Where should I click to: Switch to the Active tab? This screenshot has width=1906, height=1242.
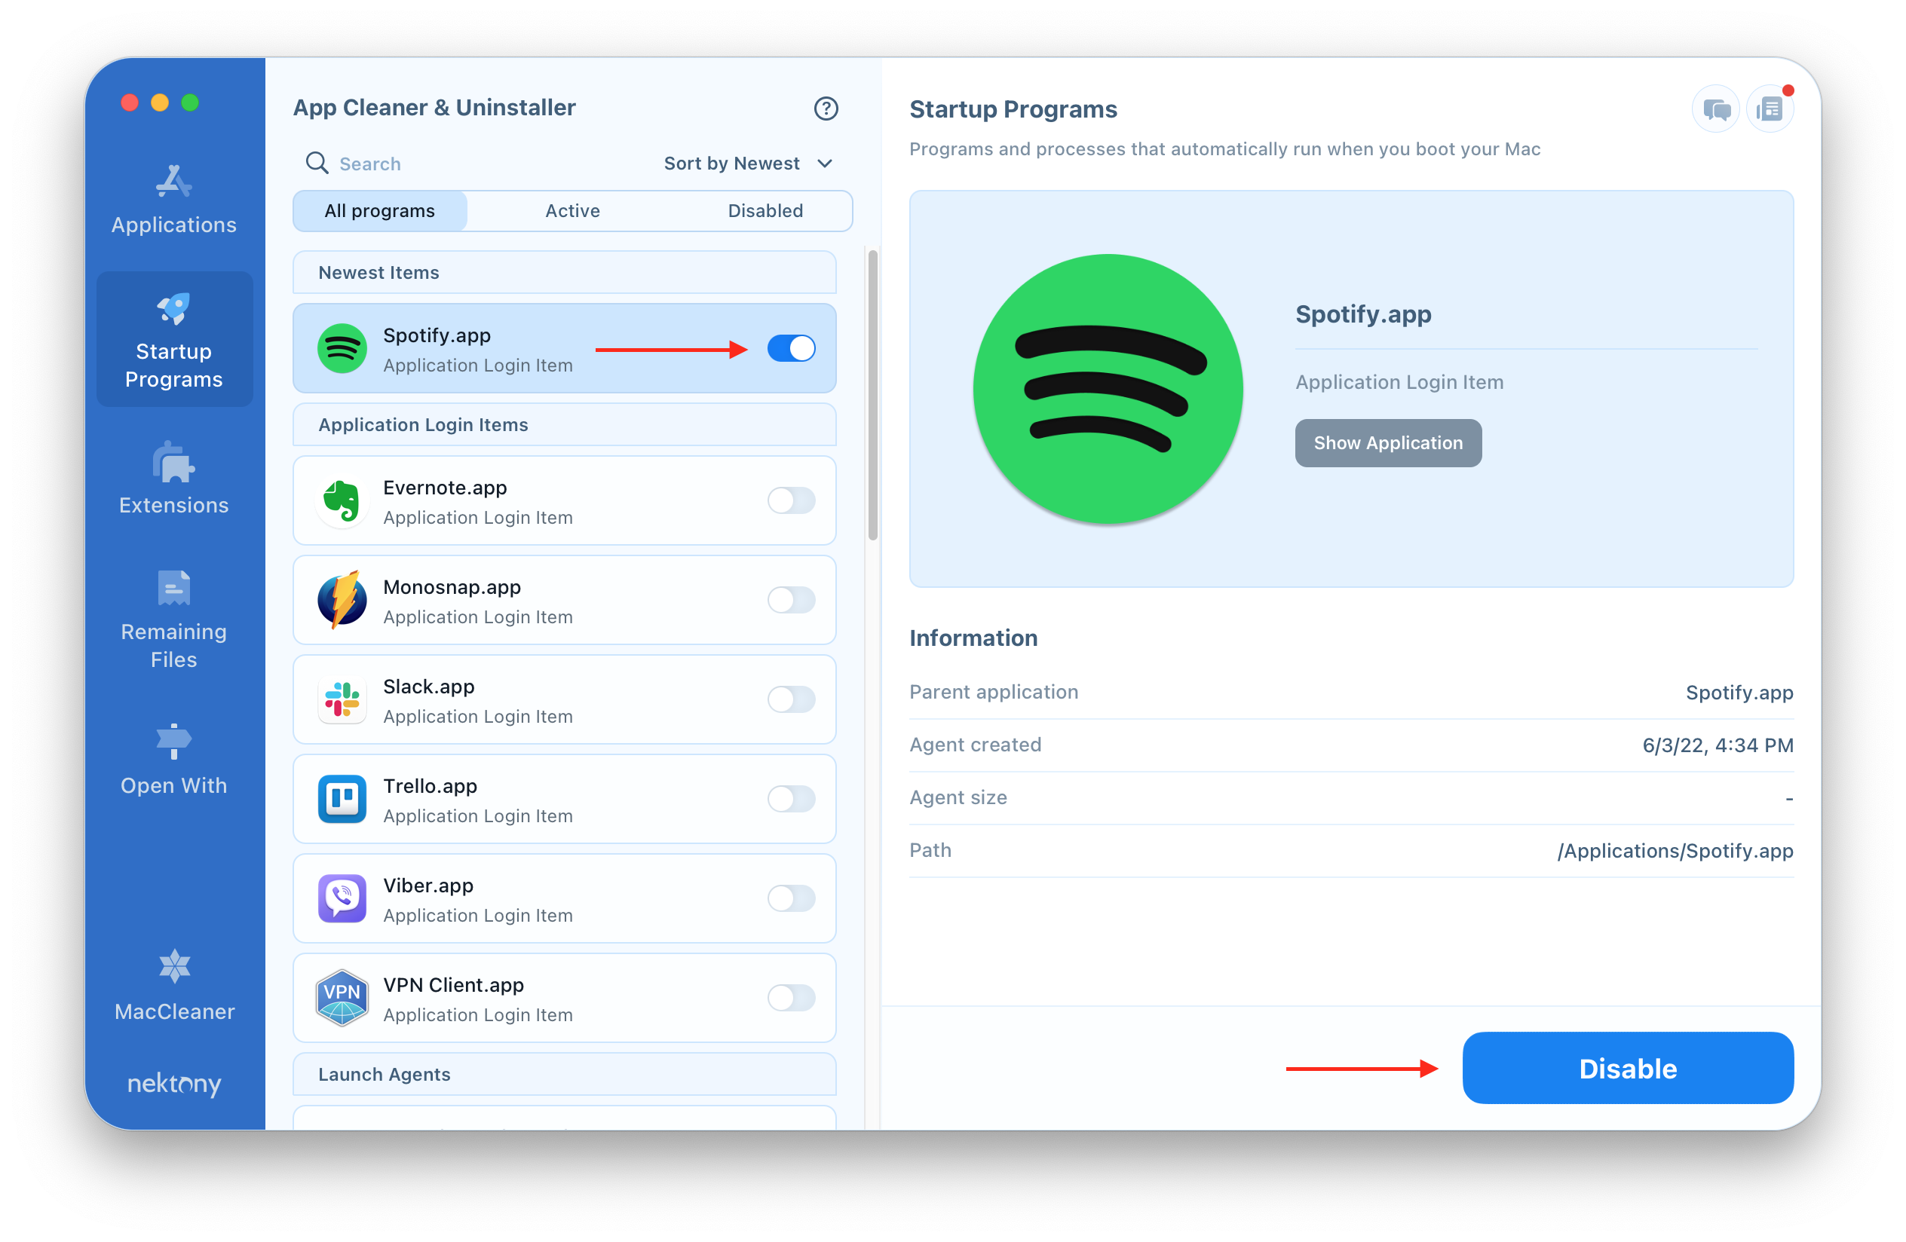coord(571,210)
